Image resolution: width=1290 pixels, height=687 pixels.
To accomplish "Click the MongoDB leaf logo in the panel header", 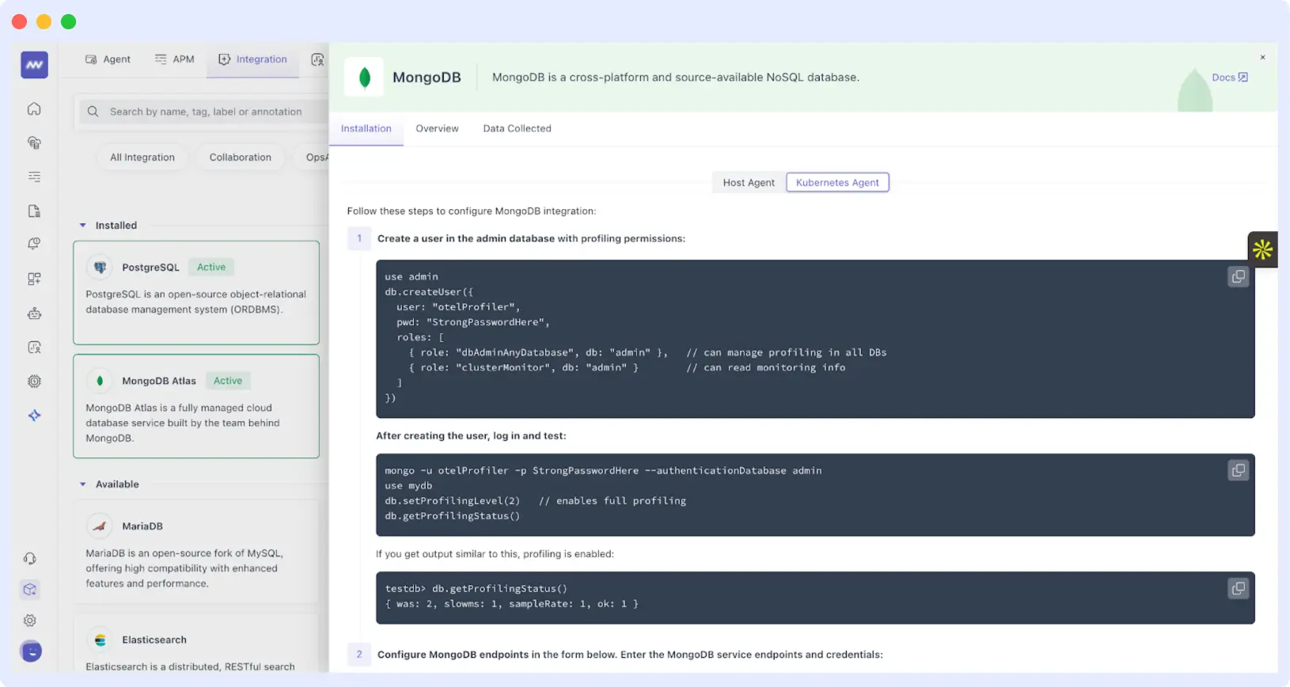I will point(364,77).
